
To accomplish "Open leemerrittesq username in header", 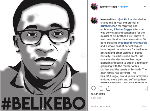I will click(108, 7).
